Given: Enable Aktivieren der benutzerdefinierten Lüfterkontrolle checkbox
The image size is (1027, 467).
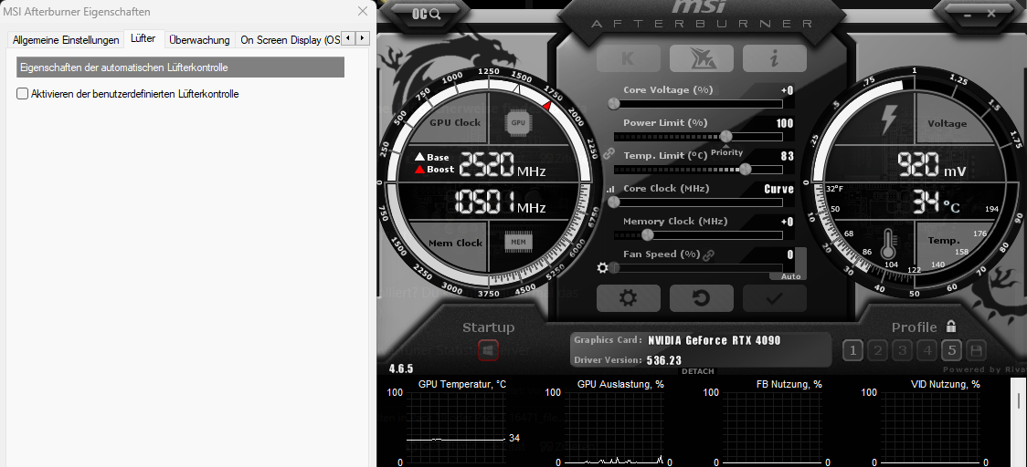Looking at the screenshot, I should tap(22, 94).
